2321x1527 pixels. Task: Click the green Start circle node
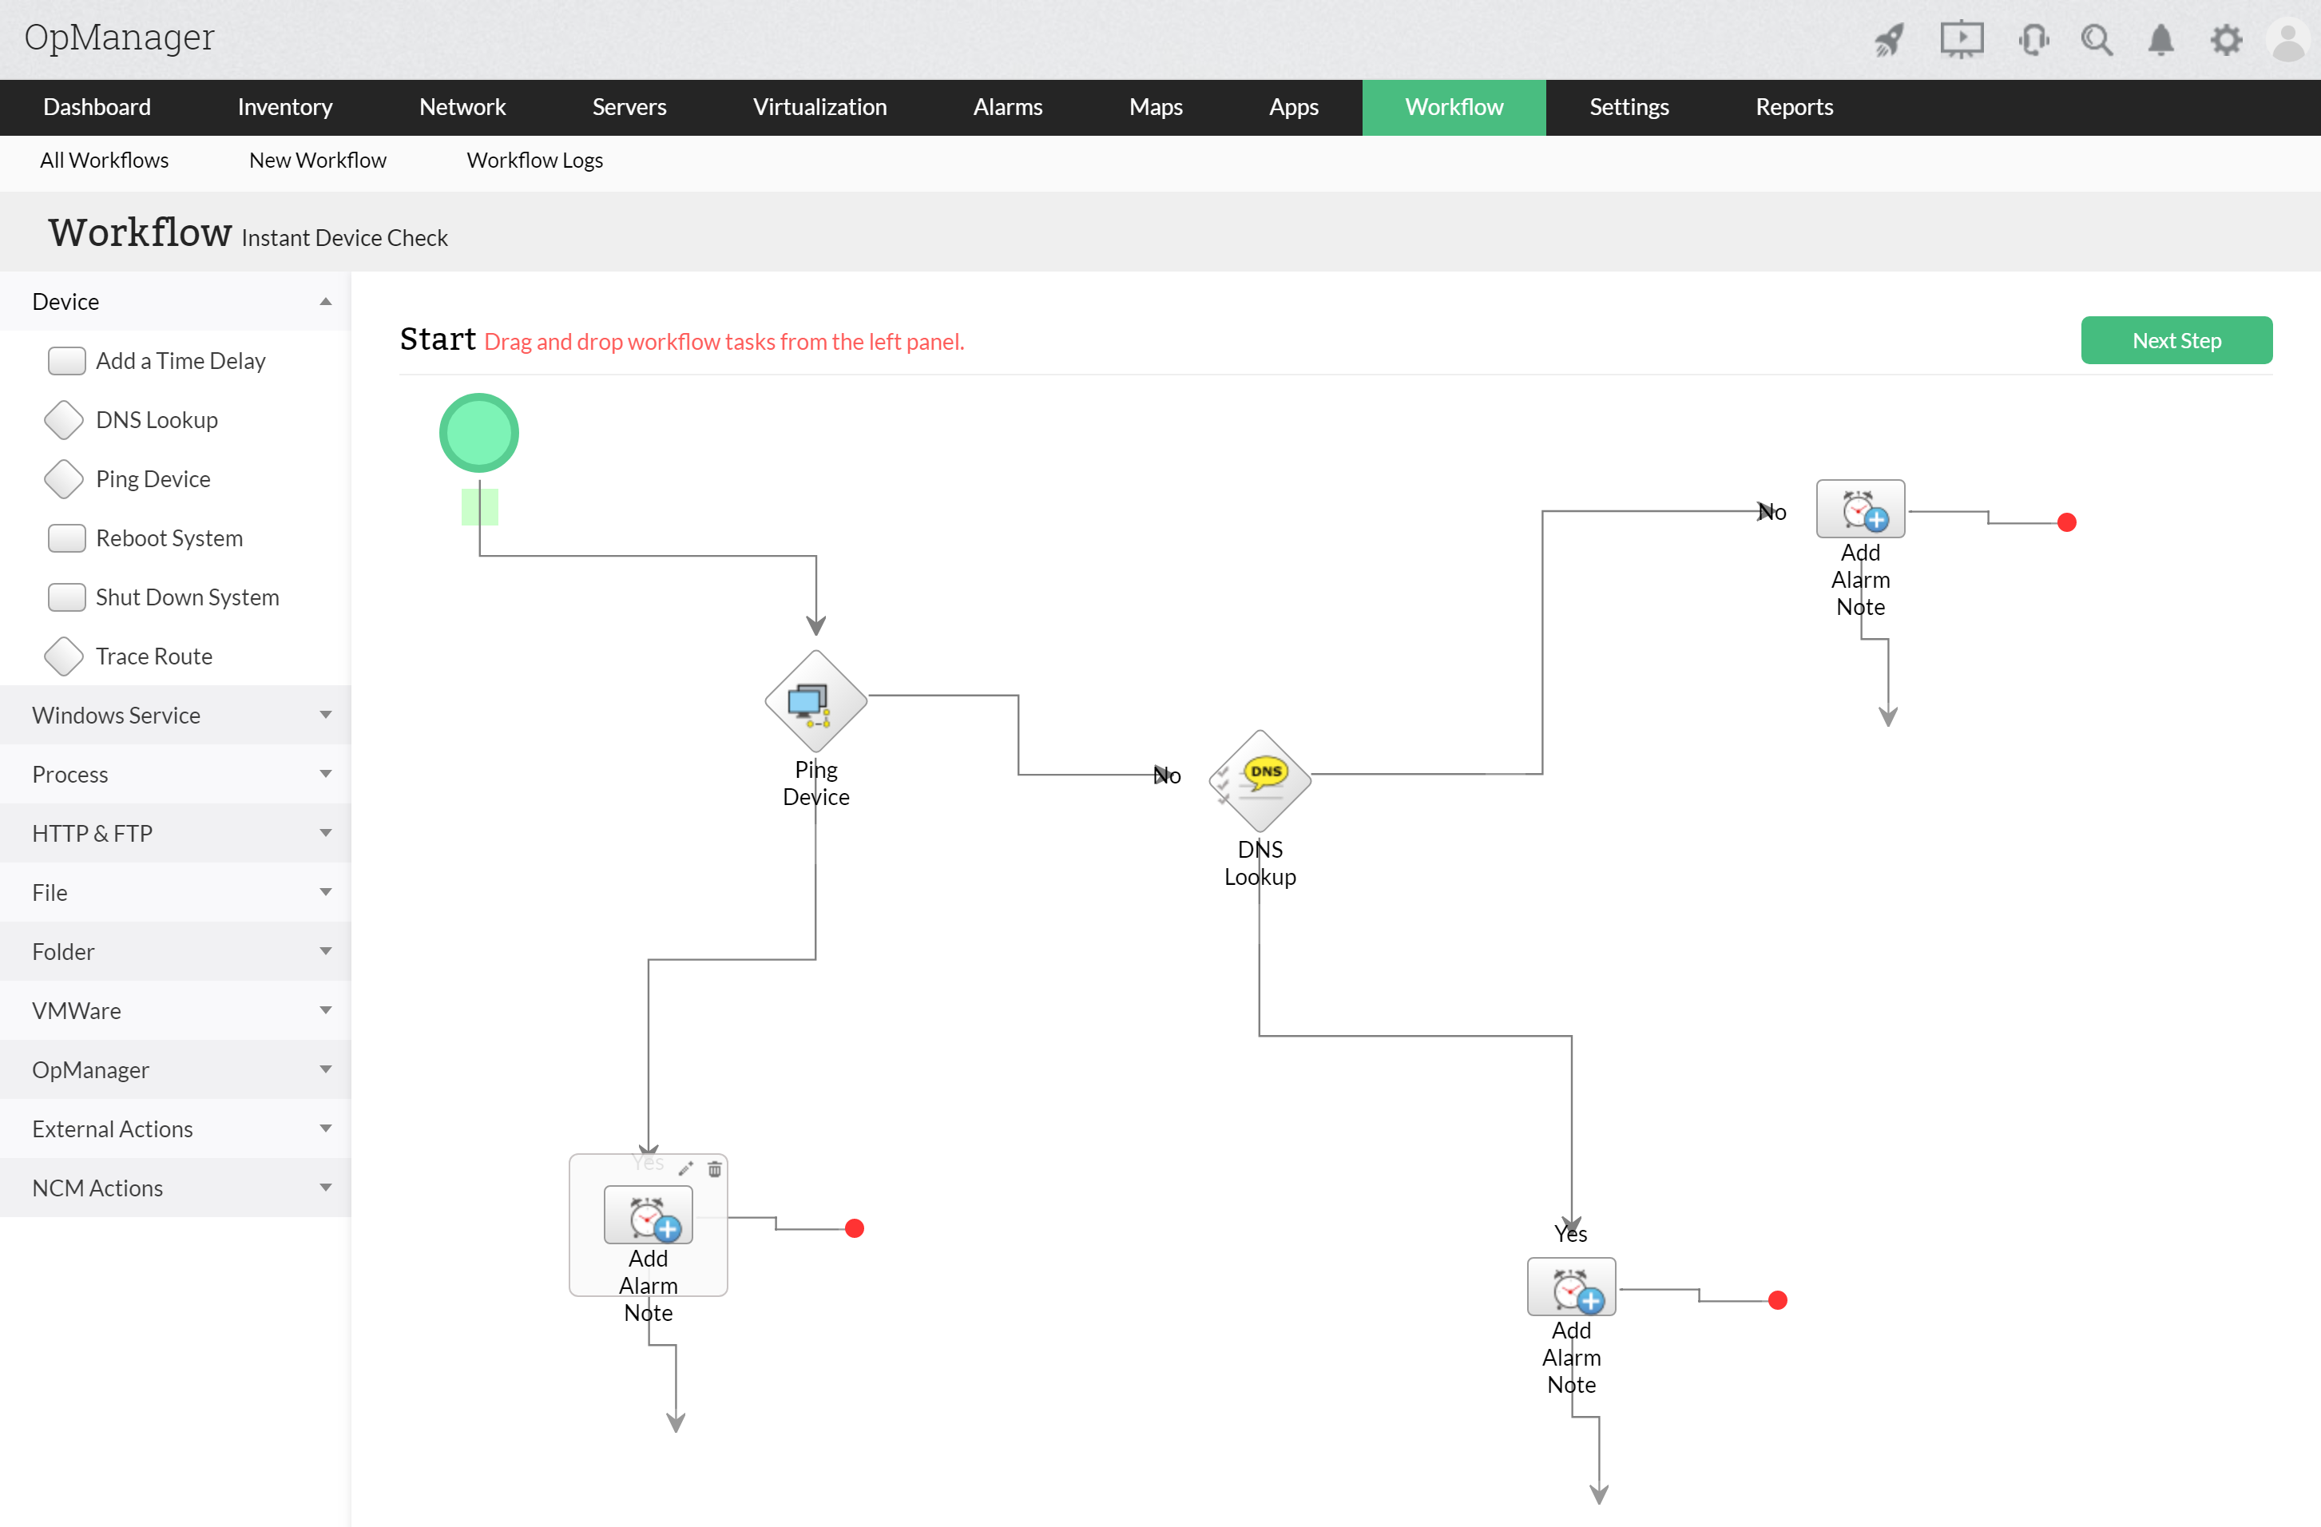(479, 433)
